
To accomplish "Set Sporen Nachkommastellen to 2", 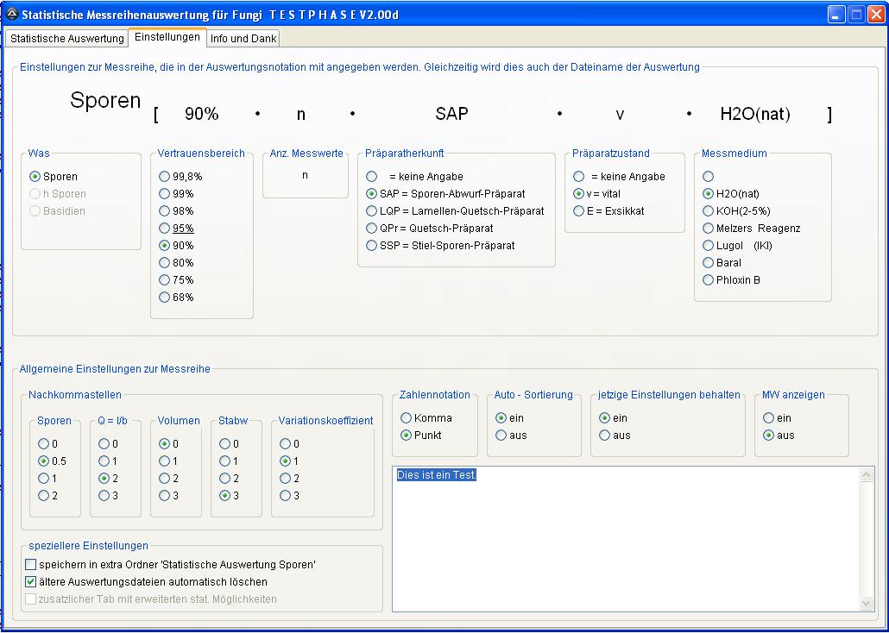I will click(44, 496).
